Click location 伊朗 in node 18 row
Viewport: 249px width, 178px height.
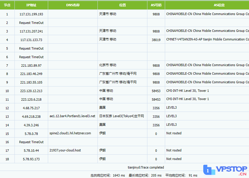pyautogui.click(x=102, y=159)
